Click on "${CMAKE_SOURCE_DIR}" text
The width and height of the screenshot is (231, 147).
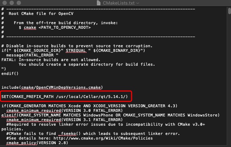click(x=37, y=50)
